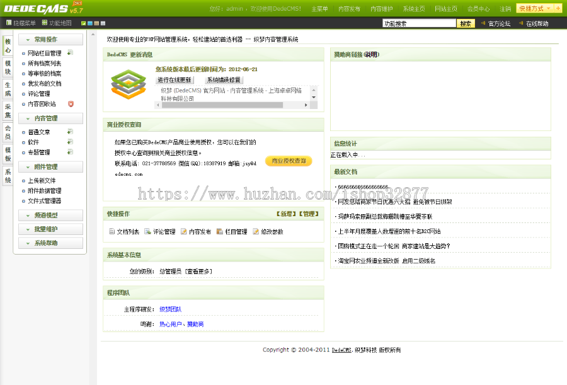This screenshot has height=385, width=567.
Task: Switch to the 生成 side tab
Action: (8, 89)
